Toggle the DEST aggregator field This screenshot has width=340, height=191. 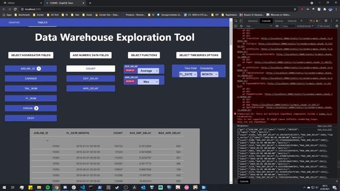point(31,118)
